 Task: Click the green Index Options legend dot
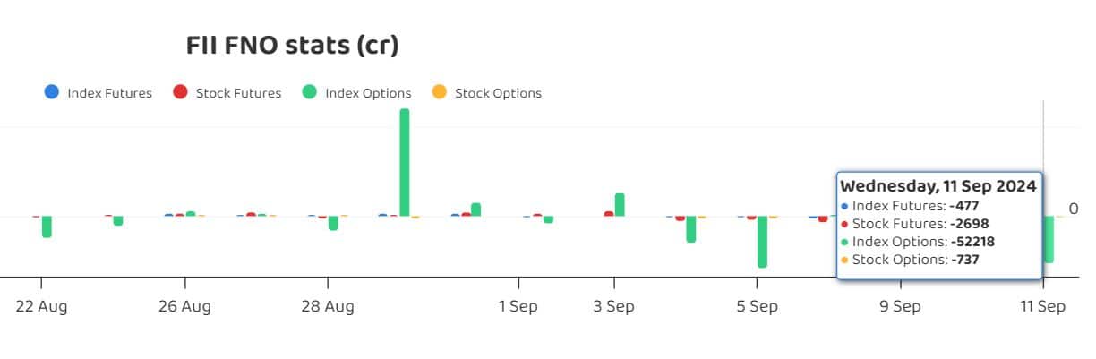[310, 92]
